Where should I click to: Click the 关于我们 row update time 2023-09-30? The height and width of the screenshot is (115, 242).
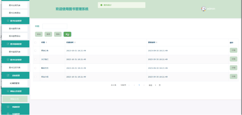coord(158,59)
